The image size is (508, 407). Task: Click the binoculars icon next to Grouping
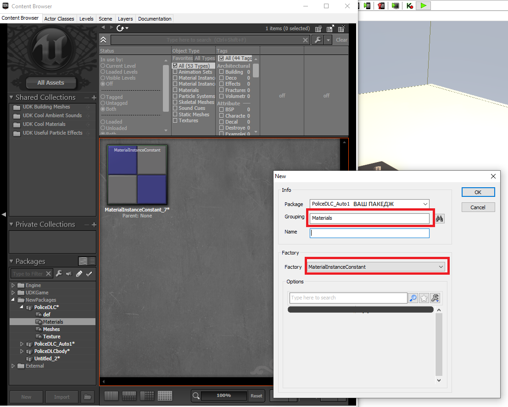click(439, 219)
